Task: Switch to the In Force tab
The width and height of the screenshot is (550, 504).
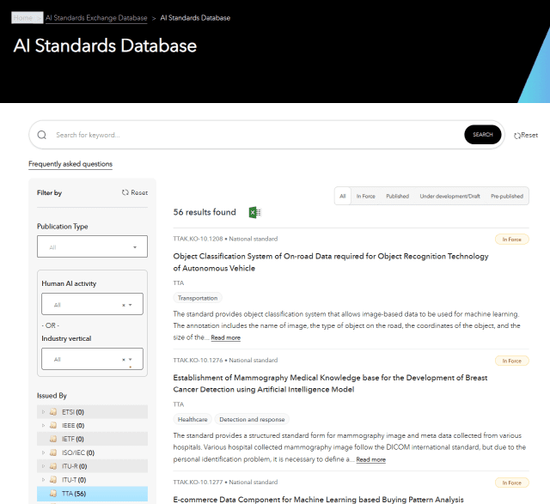Action: click(x=365, y=197)
